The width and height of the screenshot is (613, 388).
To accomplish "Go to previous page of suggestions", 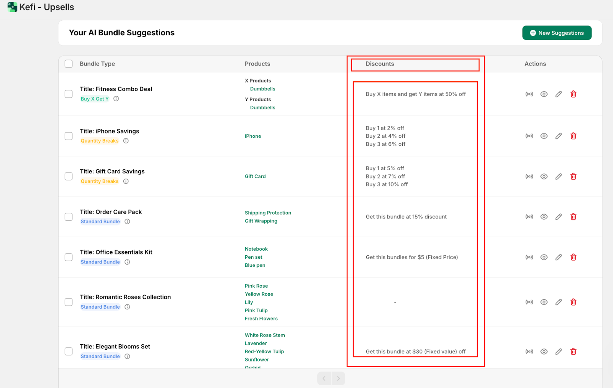I will (324, 378).
